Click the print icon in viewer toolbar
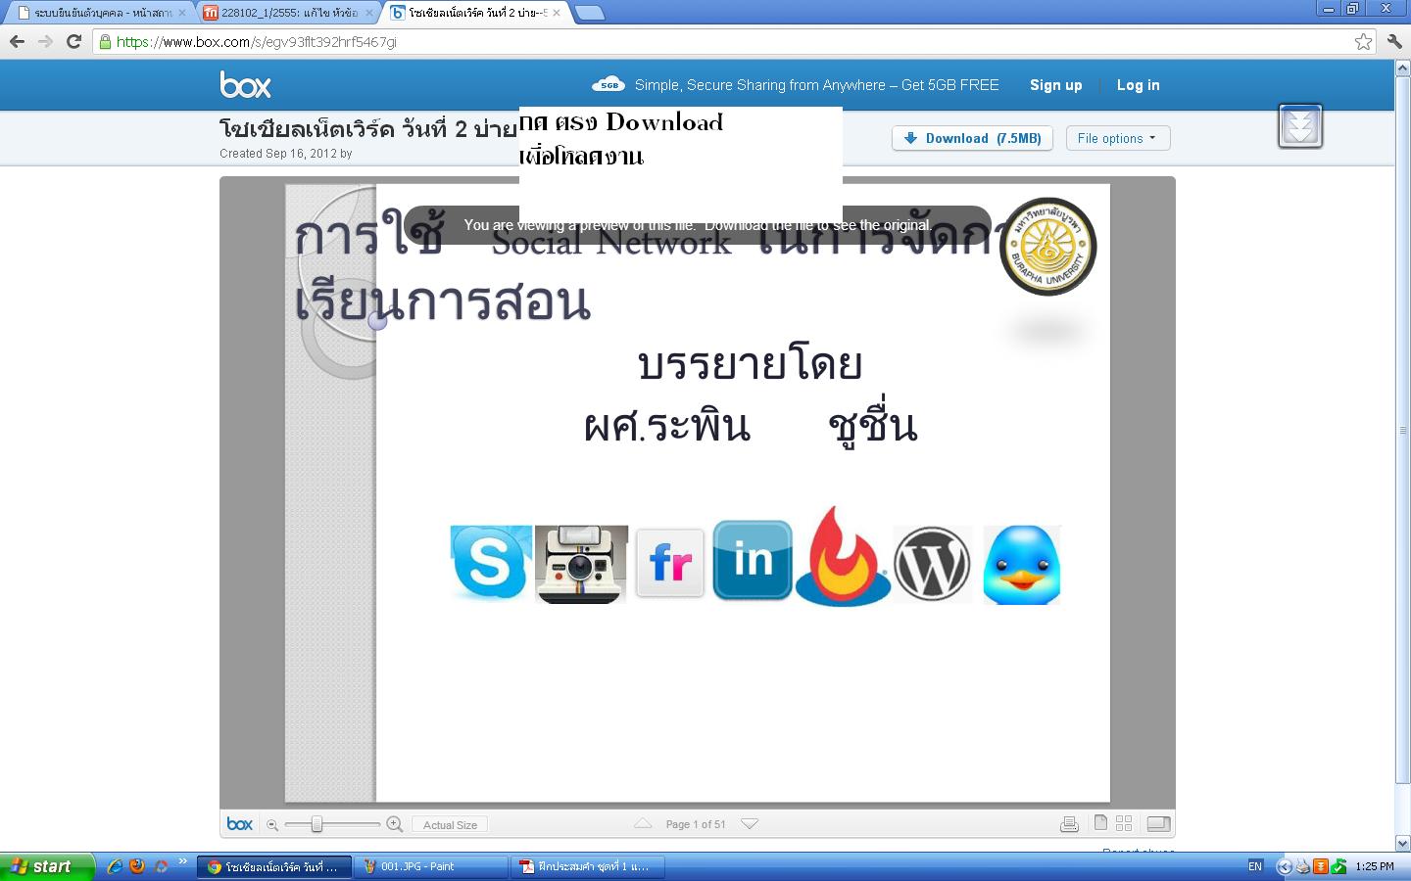The height and width of the screenshot is (881, 1411). point(1069,824)
